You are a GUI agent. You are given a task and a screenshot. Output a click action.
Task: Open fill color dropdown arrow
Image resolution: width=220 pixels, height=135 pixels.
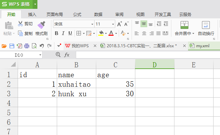pyautogui.click(x=106, y=33)
